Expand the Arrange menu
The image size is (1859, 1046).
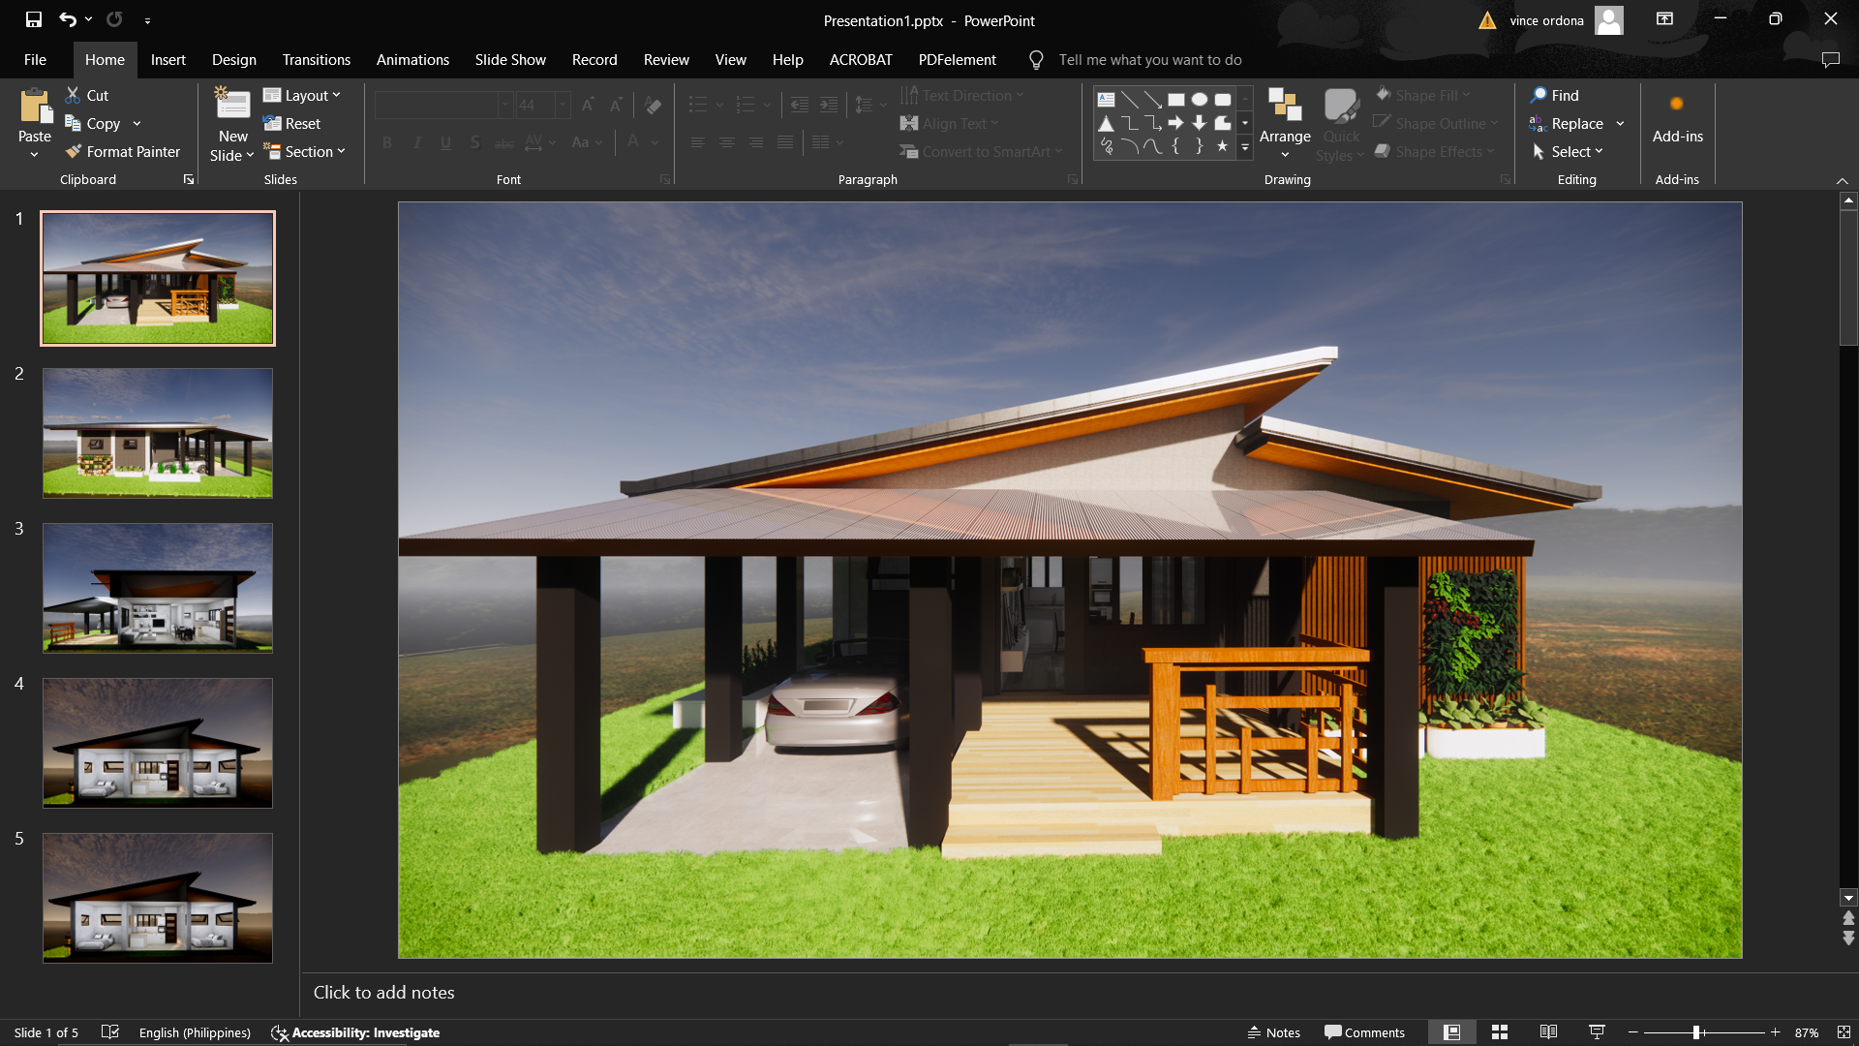tap(1284, 123)
